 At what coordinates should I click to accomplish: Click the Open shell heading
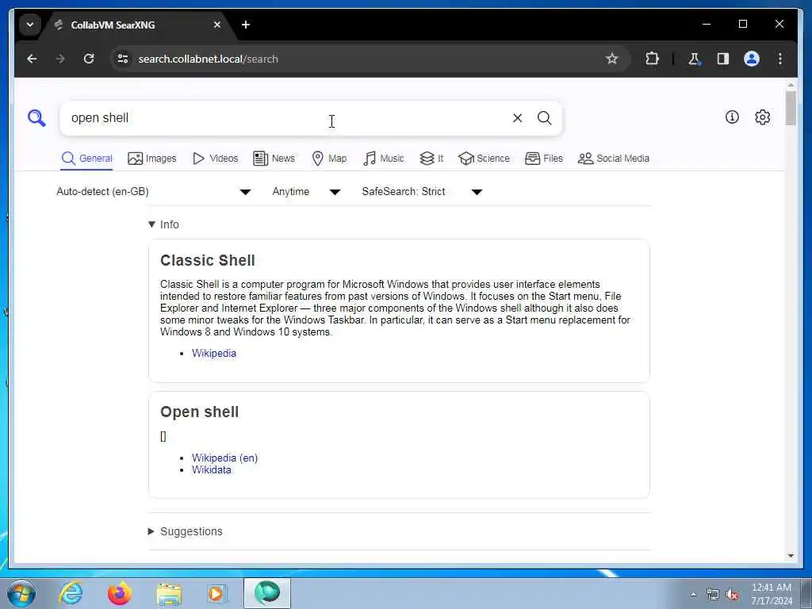199,412
